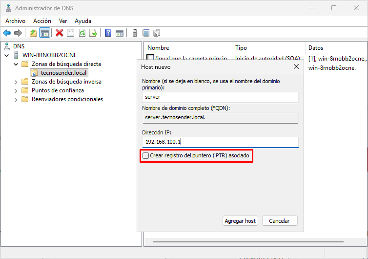Screen dimensions: 368x259
Task: Click the Nombre text field containing server
Action: [220, 97]
